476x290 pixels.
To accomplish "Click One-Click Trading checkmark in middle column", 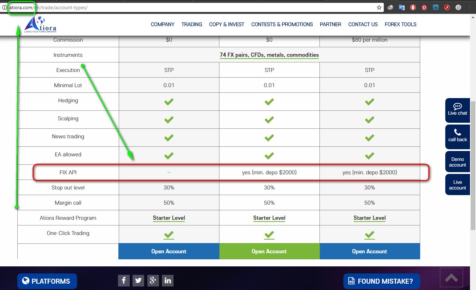I will click(x=269, y=235).
